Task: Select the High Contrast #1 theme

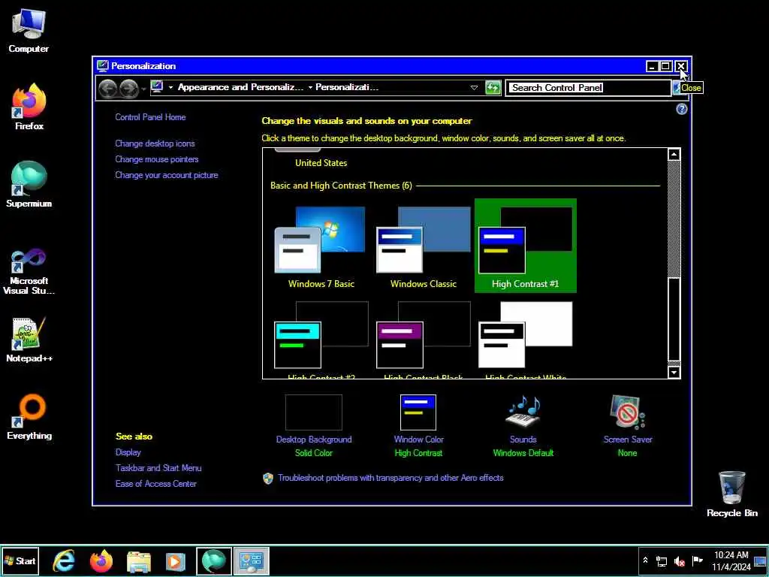Action: point(525,246)
